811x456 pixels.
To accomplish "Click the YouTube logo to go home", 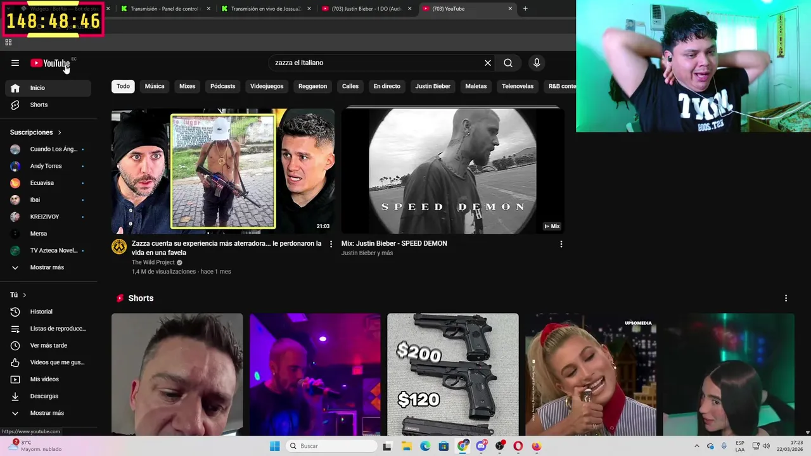I will tap(50, 63).
